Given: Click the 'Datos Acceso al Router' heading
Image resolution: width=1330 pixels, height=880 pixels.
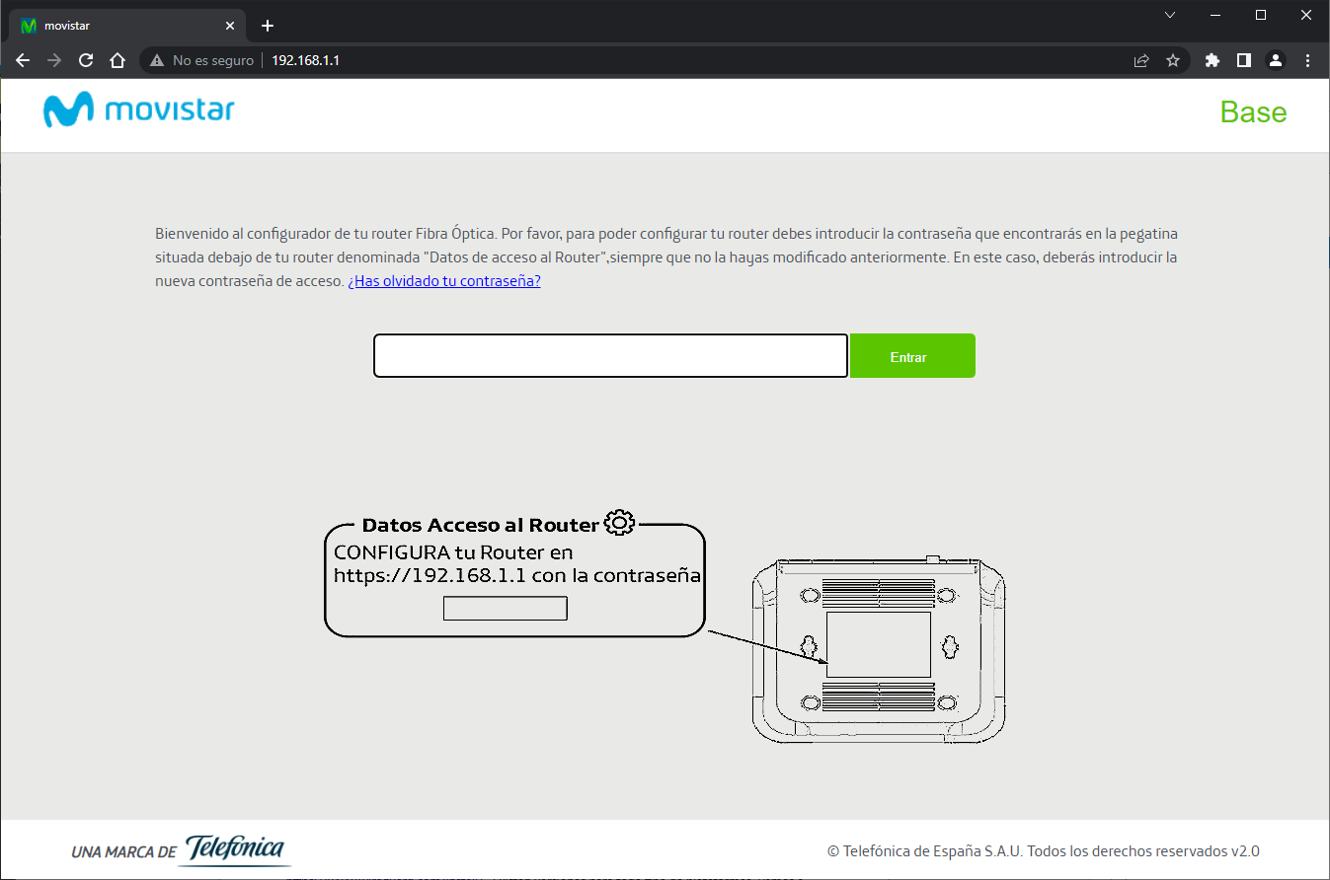Looking at the screenshot, I should click(480, 525).
